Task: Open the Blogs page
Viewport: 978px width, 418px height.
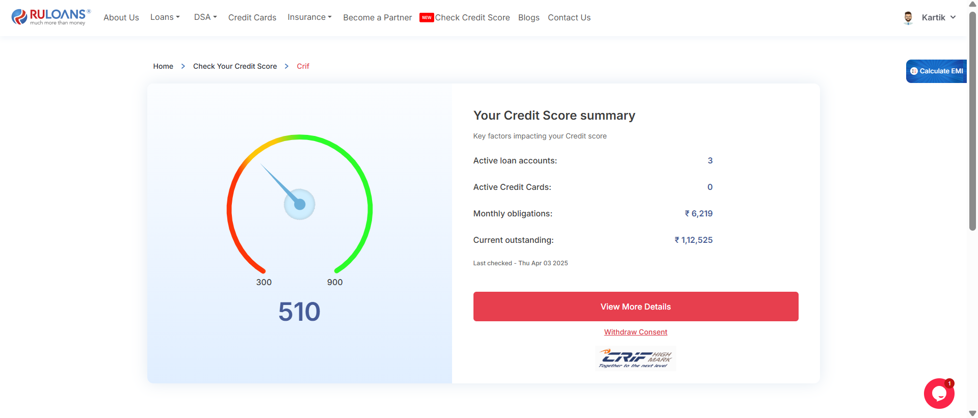Action: tap(528, 18)
